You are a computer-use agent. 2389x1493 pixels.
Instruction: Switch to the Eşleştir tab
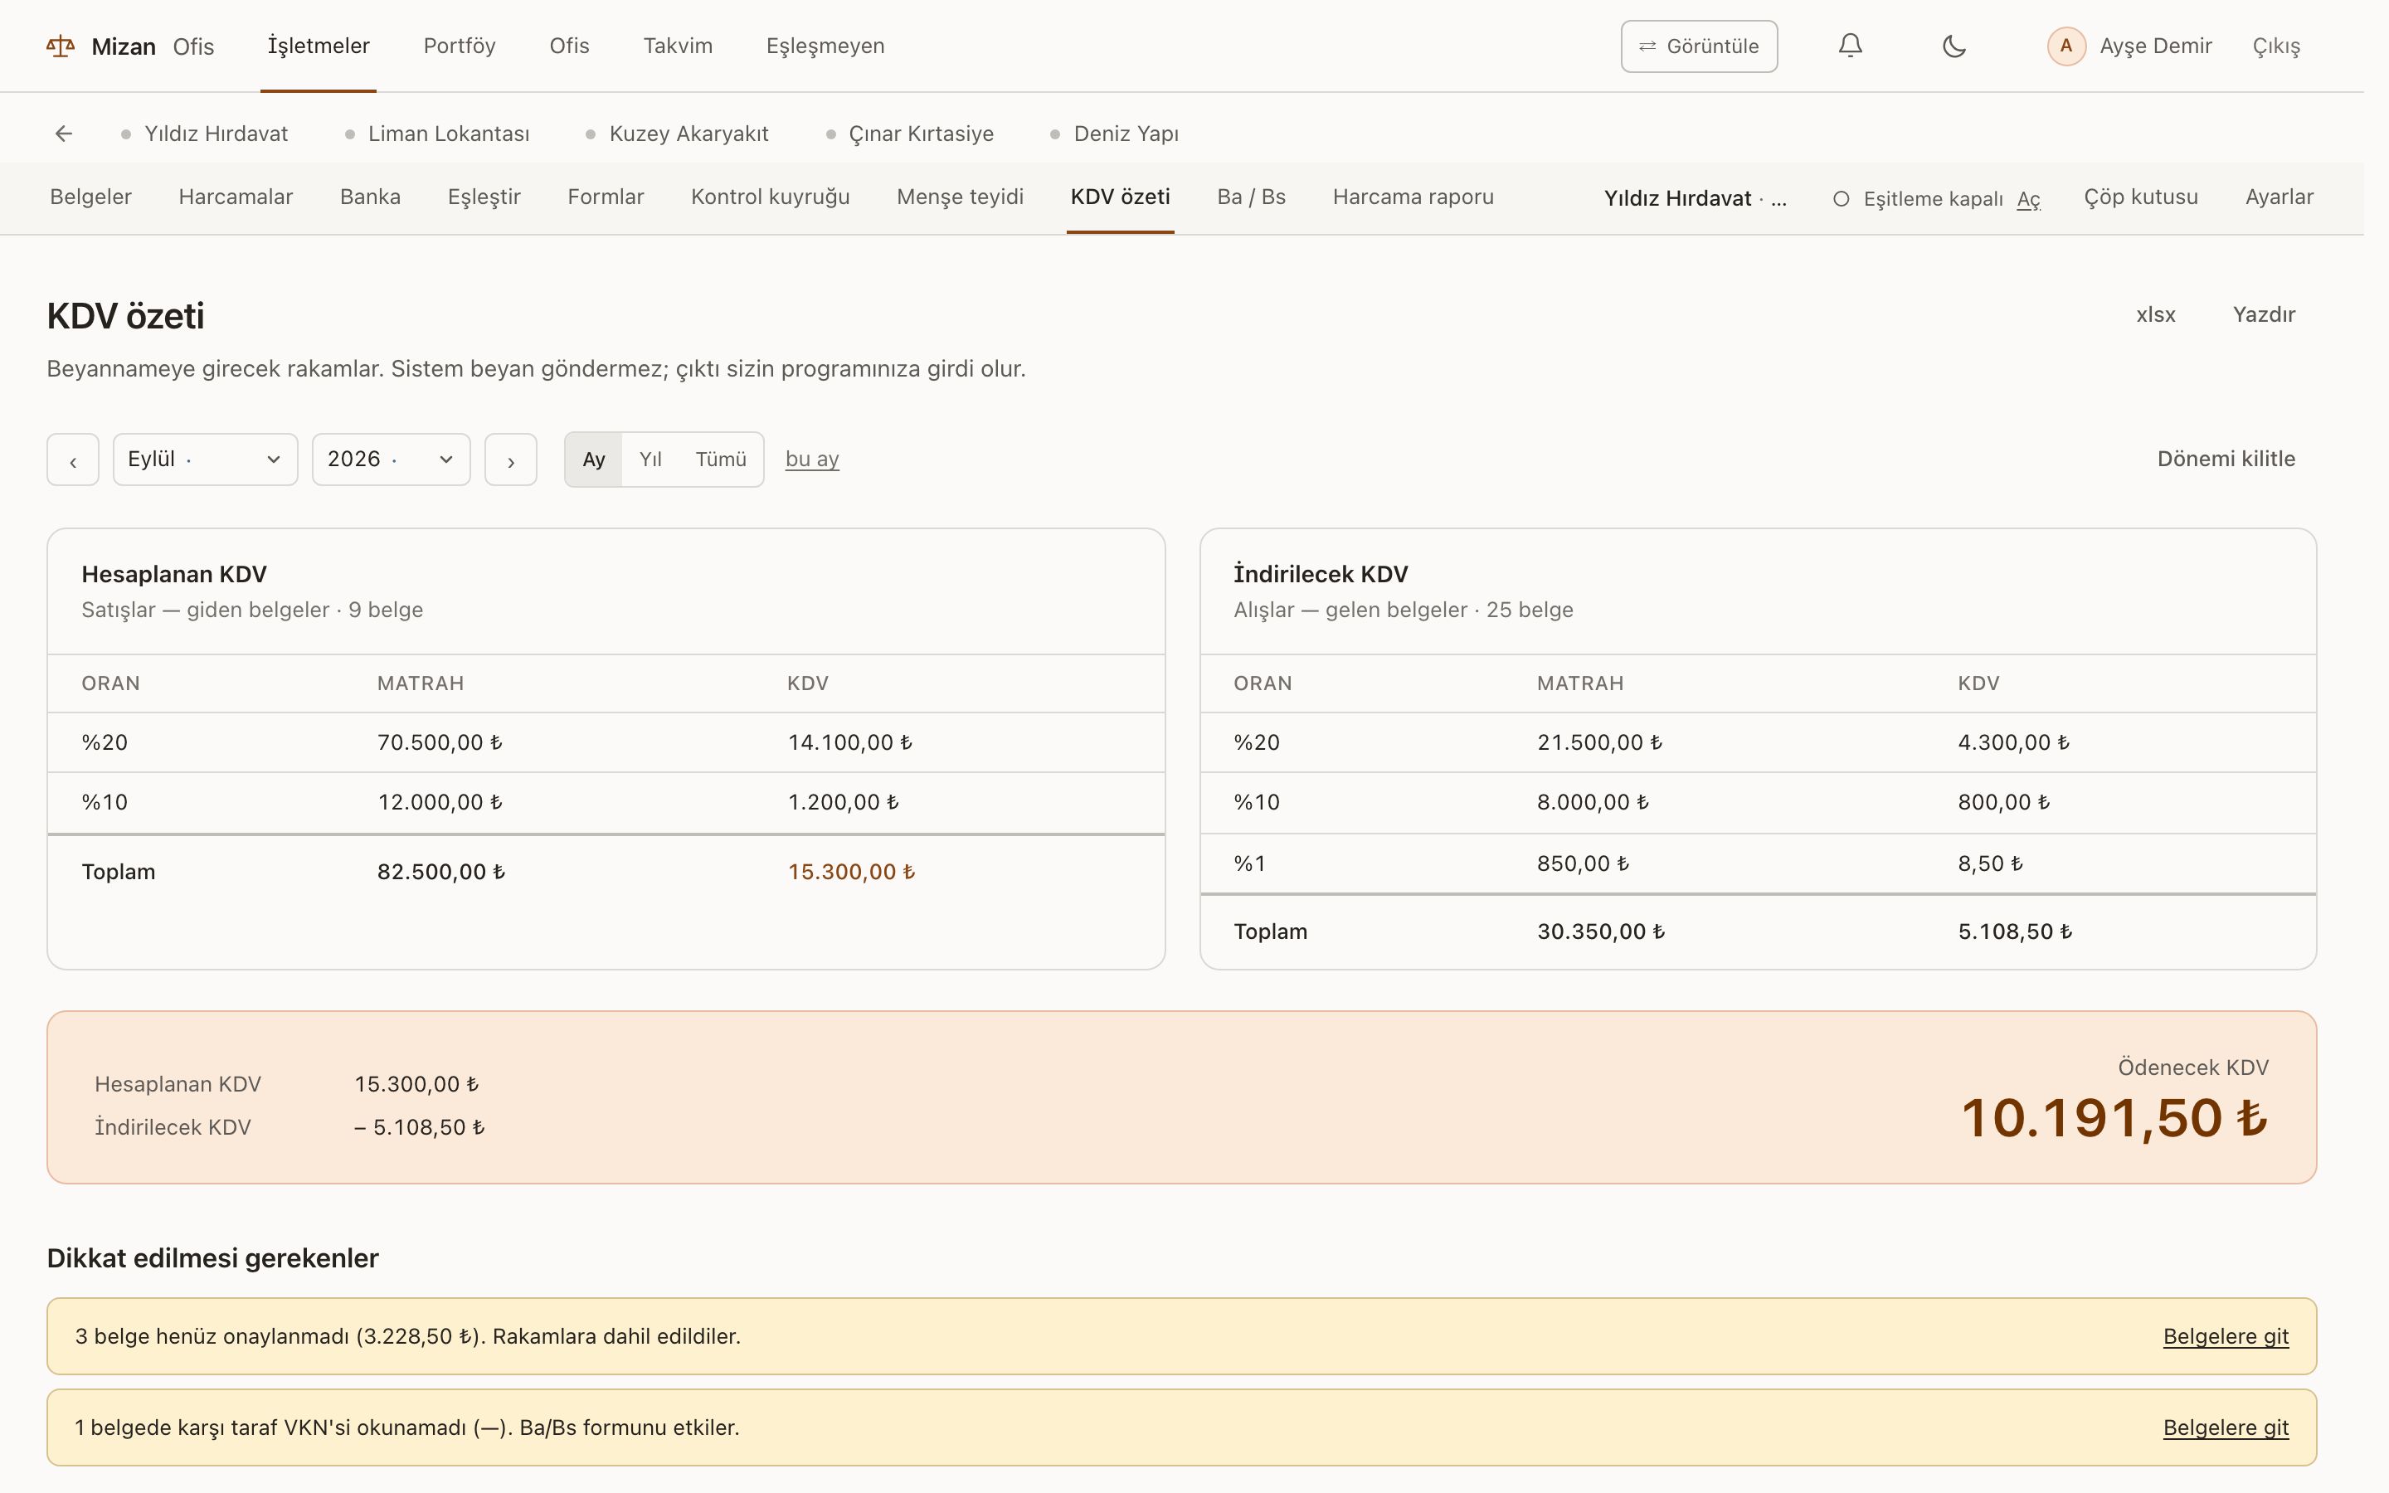(484, 197)
